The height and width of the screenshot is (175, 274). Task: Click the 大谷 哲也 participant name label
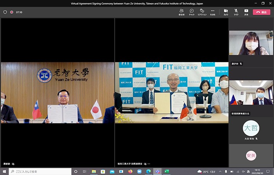pos(250,139)
